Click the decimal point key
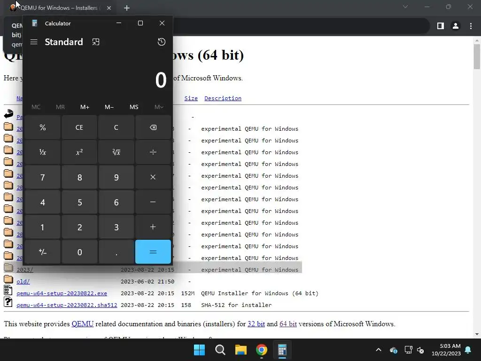Image resolution: width=481 pixels, height=361 pixels. [116, 252]
